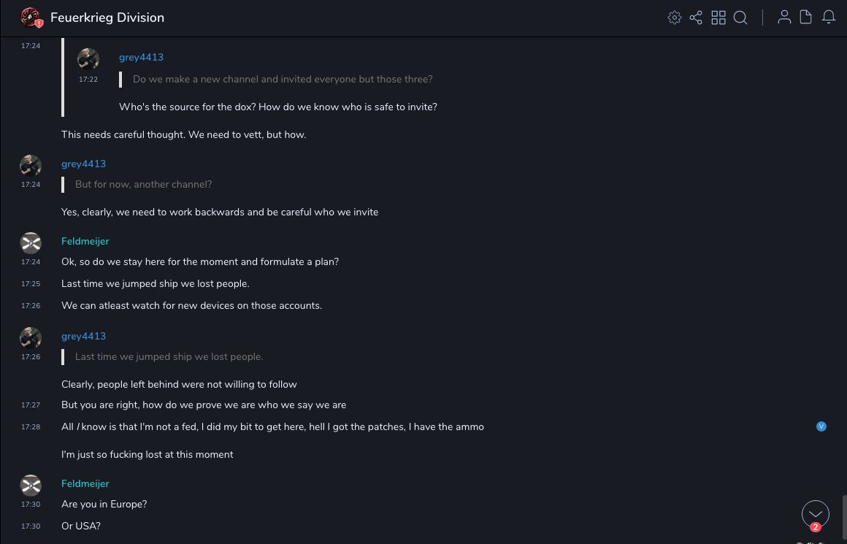Image resolution: width=847 pixels, height=544 pixels.
Task: Click the share room icon
Action: pyautogui.click(x=696, y=18)
